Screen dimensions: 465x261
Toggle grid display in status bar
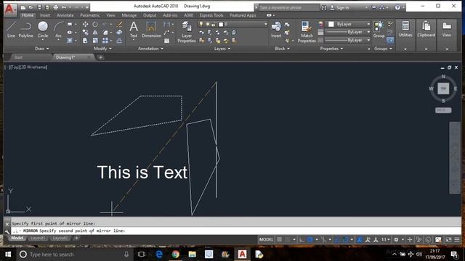(279, 239)
